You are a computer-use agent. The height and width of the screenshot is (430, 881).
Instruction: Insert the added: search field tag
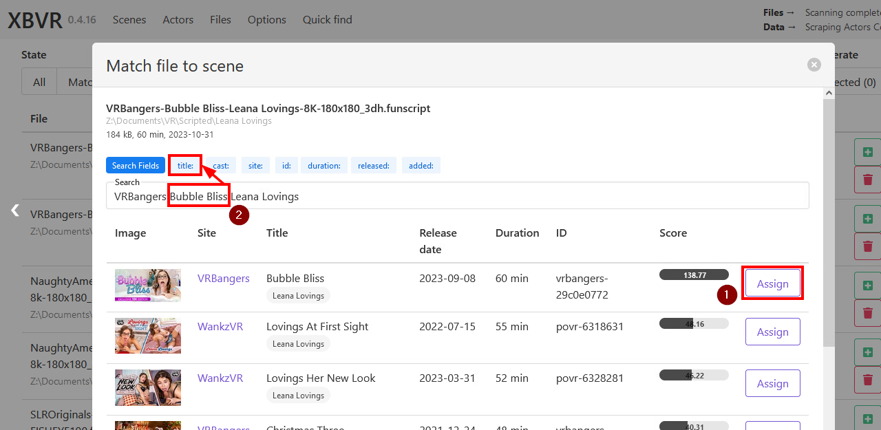point(421,165)
